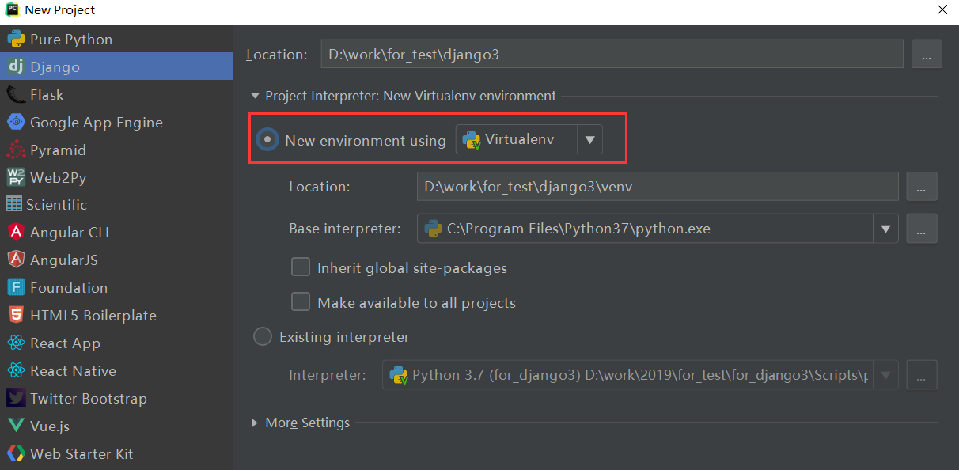Collapse the Project Interpreter section
This screenshot has height=470, width=959.
click(x=255, y=96)
